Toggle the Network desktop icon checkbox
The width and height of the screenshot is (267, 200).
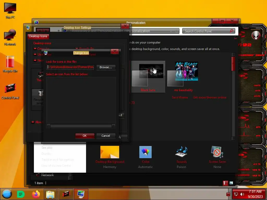tap(35, 60)
